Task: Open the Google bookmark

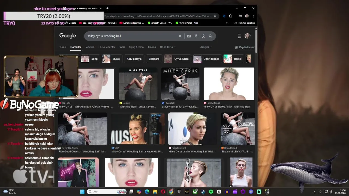Action: coord(70,23)
